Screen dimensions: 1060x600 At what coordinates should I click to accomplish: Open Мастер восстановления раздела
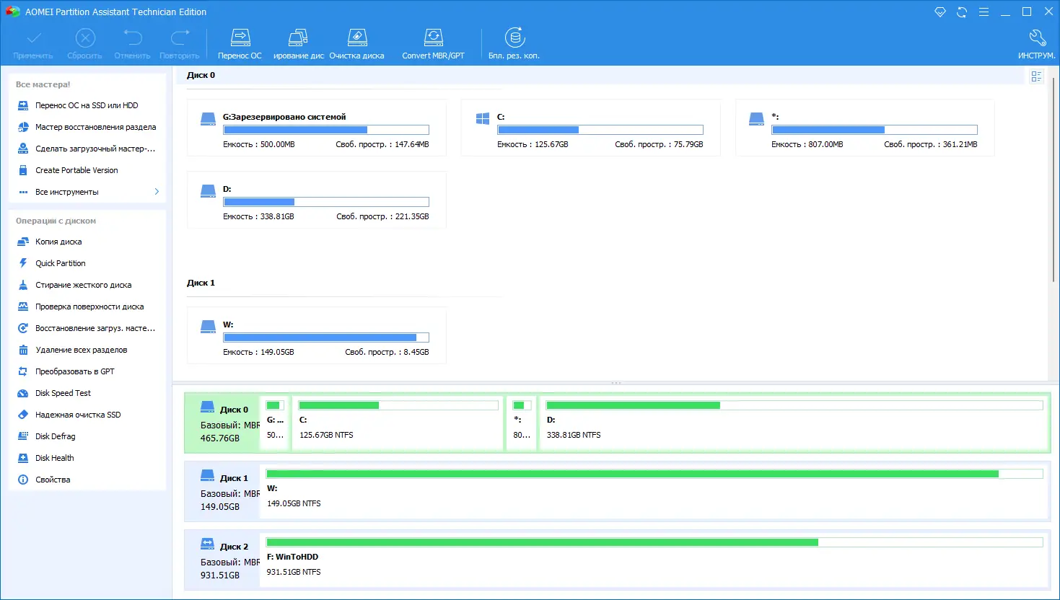(x=87, y=127)
